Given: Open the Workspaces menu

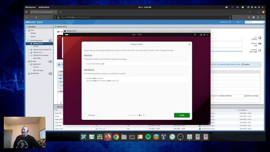Looking at the screenshot, I should tap(30, 7).
